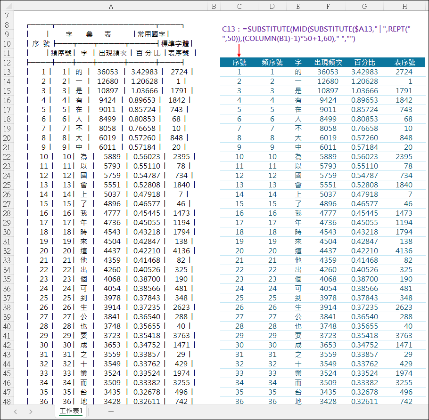
Task: Select cell A11 containing 出現頻次 label
Action: [111, 53]
